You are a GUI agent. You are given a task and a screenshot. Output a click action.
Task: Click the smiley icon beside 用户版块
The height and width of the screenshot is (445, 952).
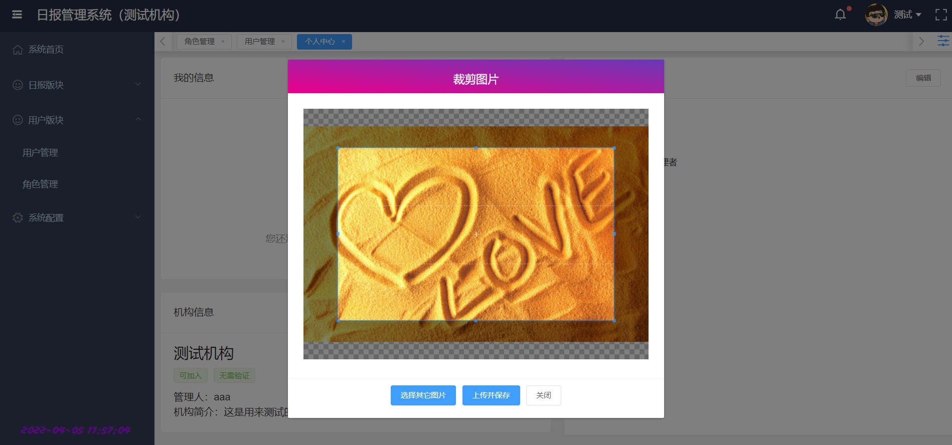pos(18,120)
